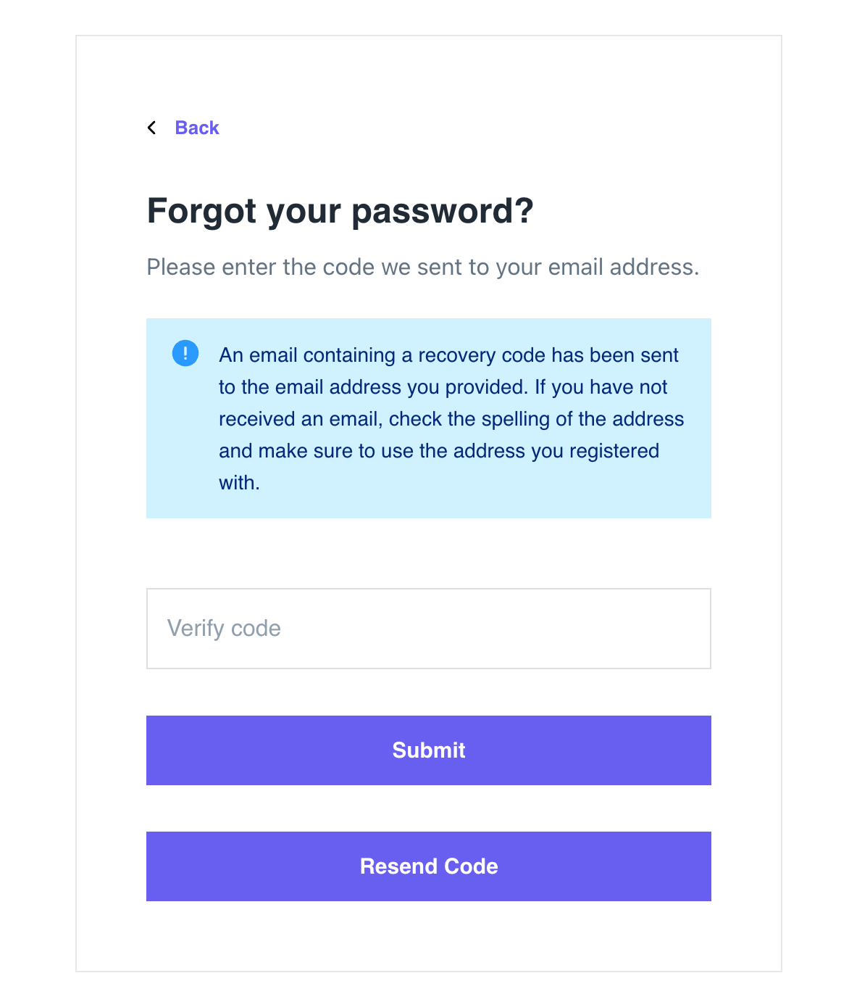Click inside the Verify code field
849x1002 pixels.
coord(428,629)
